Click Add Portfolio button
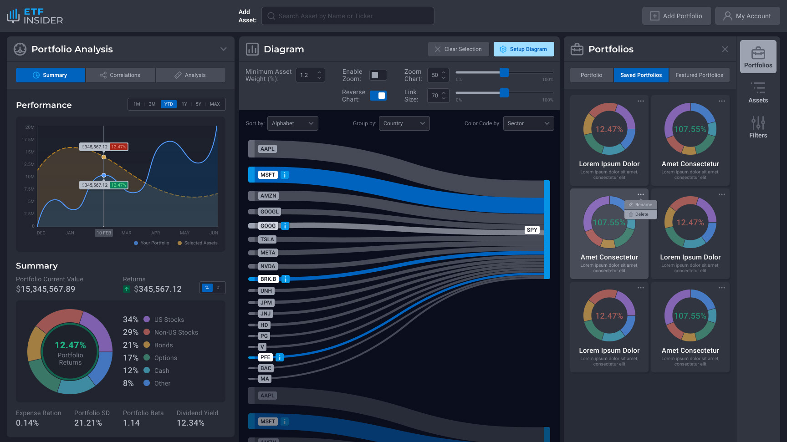 676,16
